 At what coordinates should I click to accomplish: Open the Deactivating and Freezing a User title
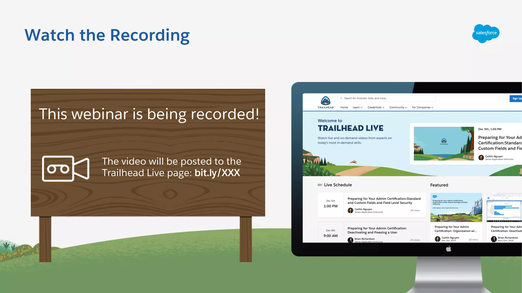[377, 230]
